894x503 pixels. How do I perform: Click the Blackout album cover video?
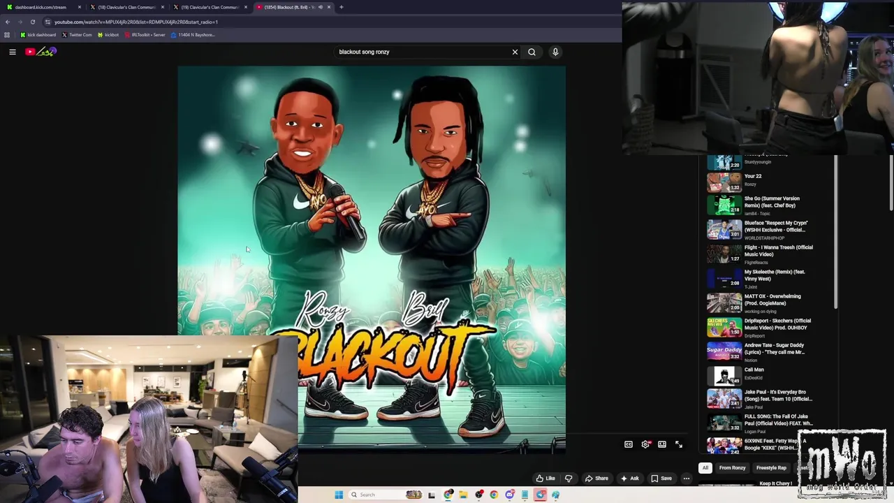372,258
